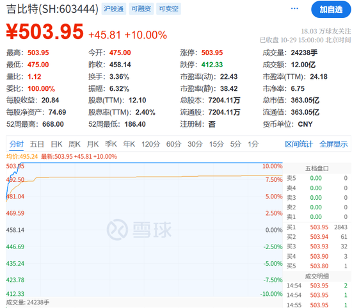Click the 458.14 baseline axis label
352x308 pixels.
click(15, 230)
